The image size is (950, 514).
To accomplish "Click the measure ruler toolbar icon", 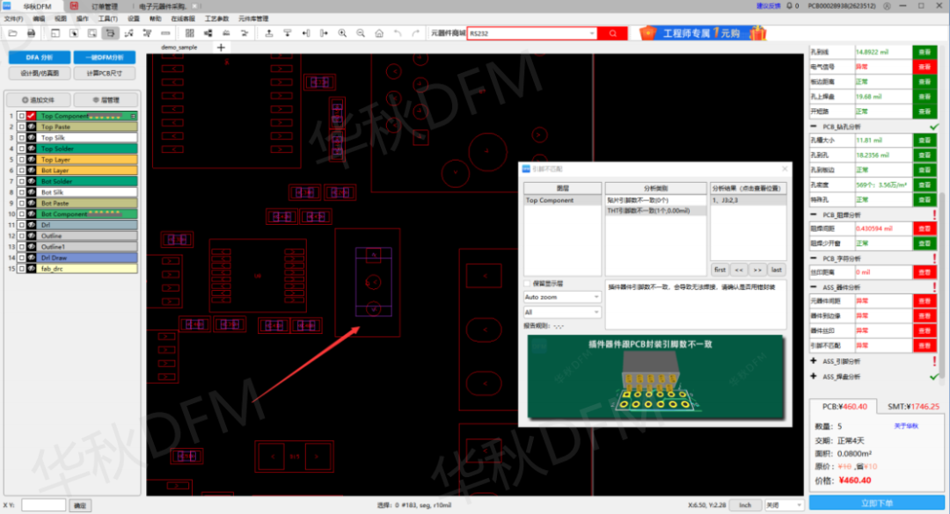I will coord(165,33).
